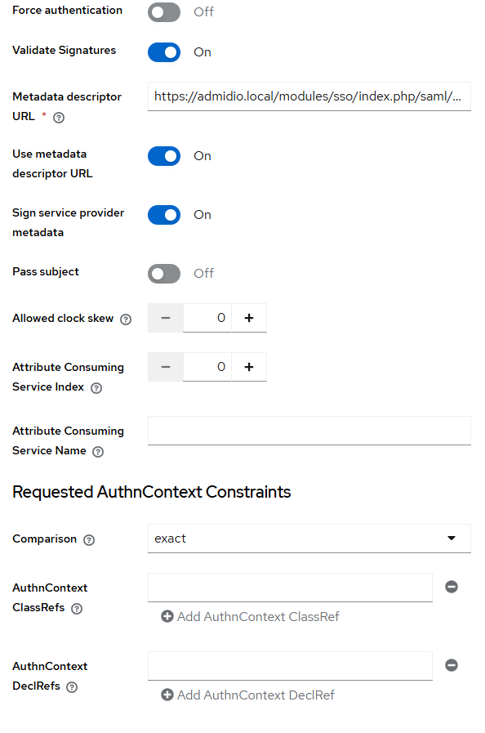Image resolution: width=485 pixels, height=733 pixels.
Task: Remove the AuthnContext DeclRefs entry
Action: (452, 665)
